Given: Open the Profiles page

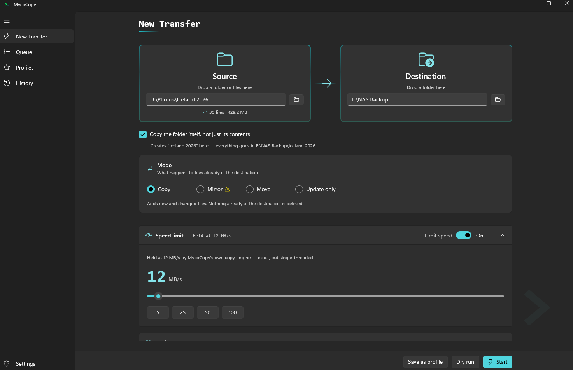Looking at the screenshot, I should (x=37, y=67).
